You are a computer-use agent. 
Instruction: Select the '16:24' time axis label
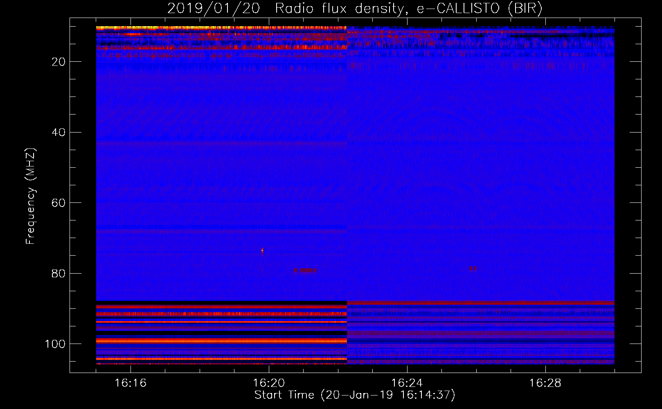click(x=407, y=383)
